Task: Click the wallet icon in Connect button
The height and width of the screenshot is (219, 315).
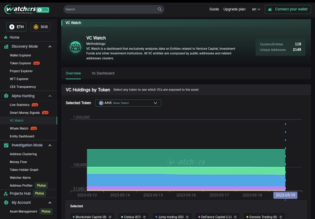Action: (x=270, y=9)
